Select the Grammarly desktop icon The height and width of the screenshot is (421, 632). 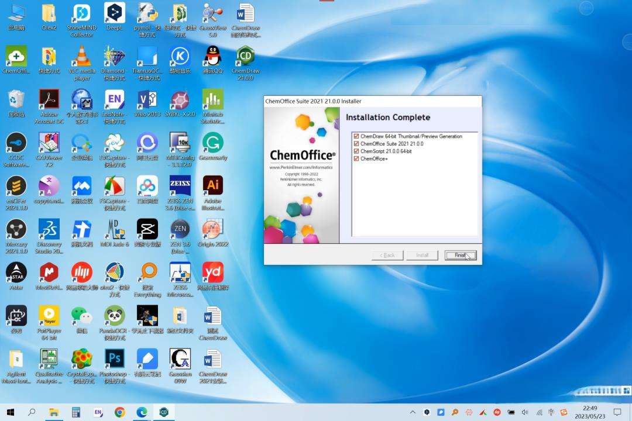[213, 146]
